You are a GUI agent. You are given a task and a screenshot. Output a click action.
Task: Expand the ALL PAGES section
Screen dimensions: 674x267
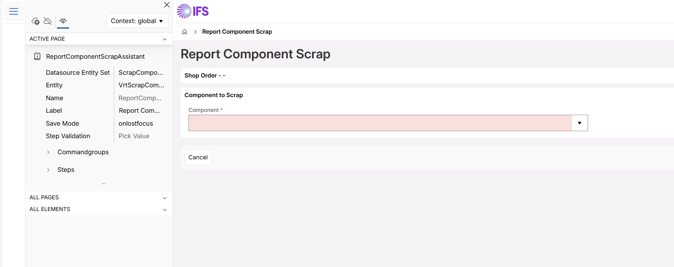[164, 198]
